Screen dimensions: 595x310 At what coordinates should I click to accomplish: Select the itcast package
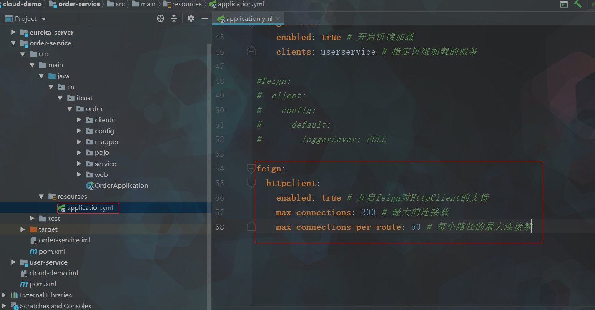tap(84, 98)
